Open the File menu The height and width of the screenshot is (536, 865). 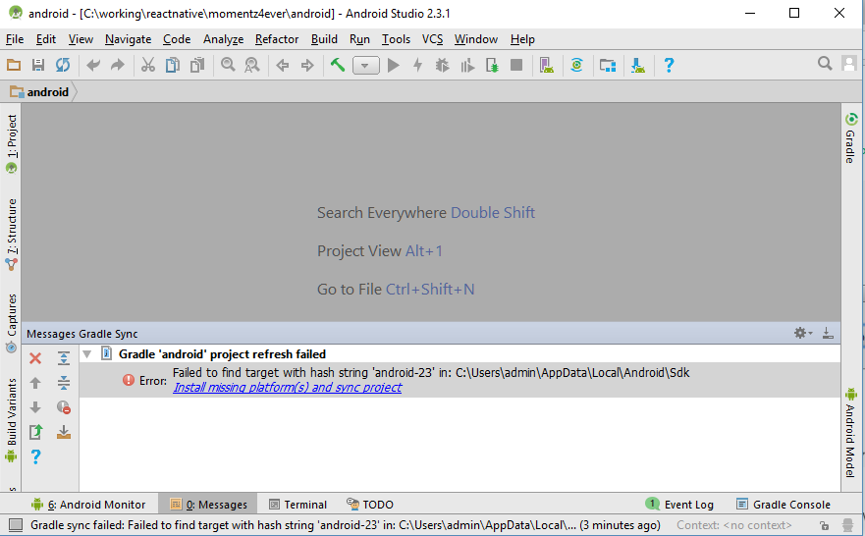point(15,39)
